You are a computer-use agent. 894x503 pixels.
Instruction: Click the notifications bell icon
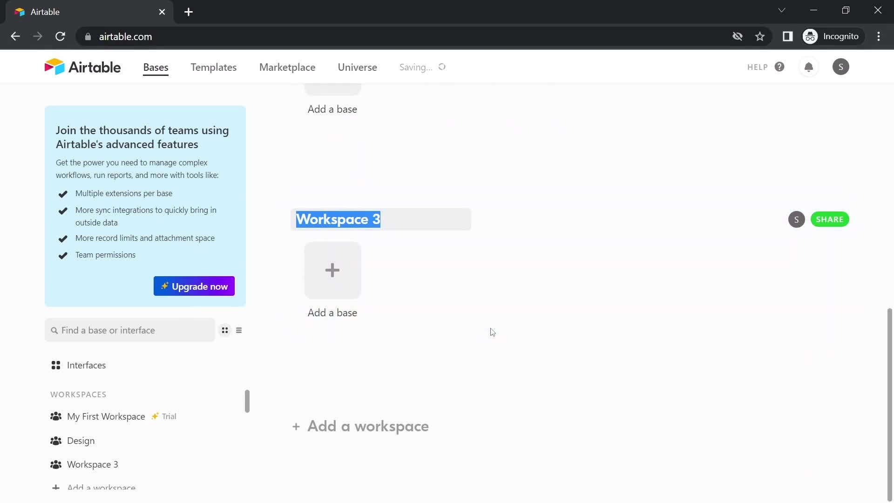click(808, 66)
